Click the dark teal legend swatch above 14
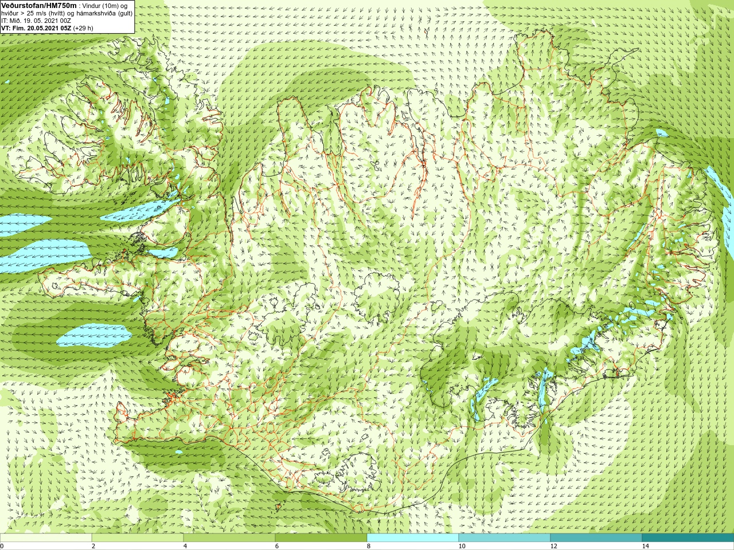 click(x=688, y=538)
